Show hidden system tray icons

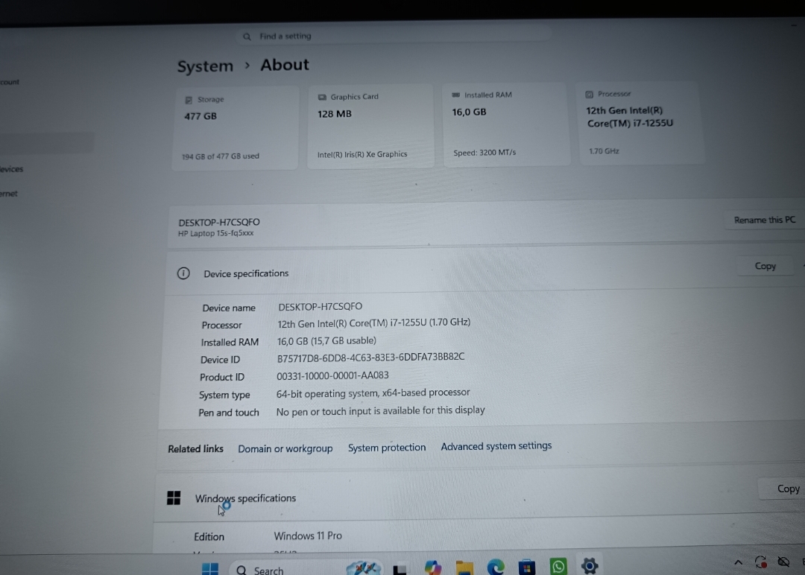pos(738,562)
